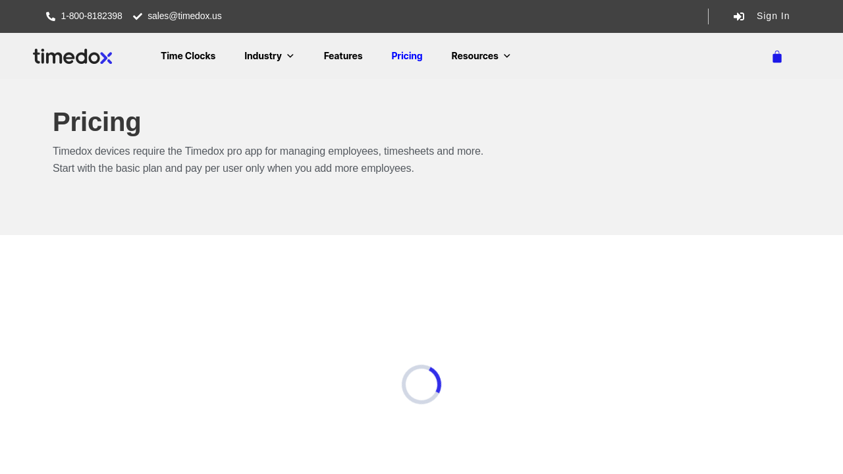Image resolution: width=843 pixels, height=474 pixels.
Task: Click the sign-in arrow icon
Action: [x=739, y=16]
